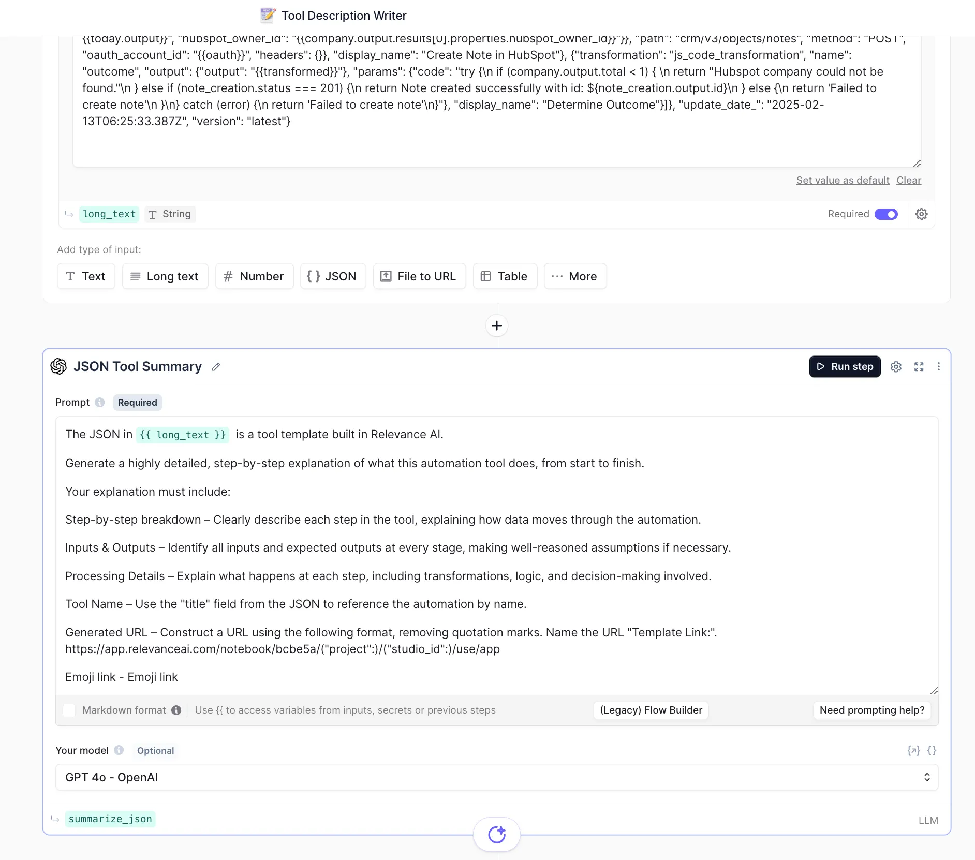
Task: Click the AI sparkle refresh icon
Action: pyautogui.click(x=496, y=834)
